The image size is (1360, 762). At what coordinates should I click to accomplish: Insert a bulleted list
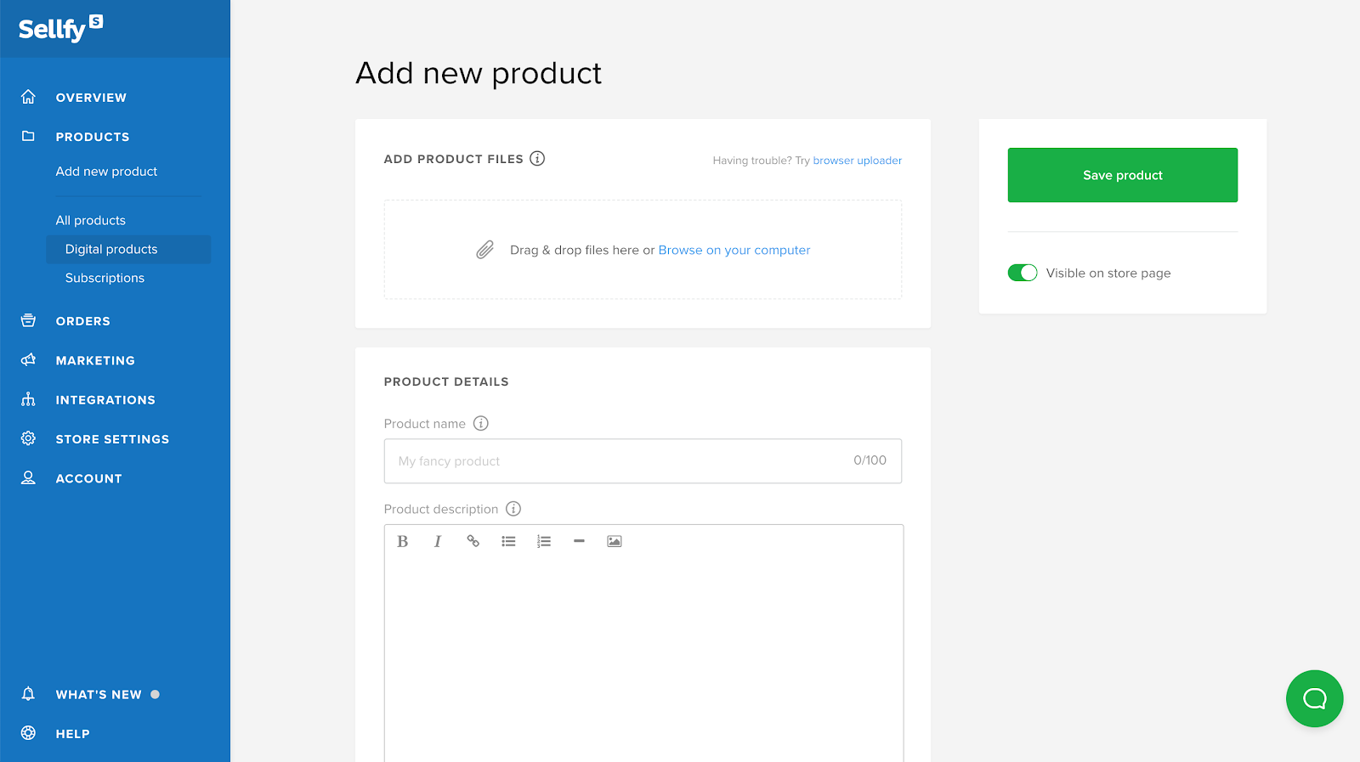tap(508, 542)
